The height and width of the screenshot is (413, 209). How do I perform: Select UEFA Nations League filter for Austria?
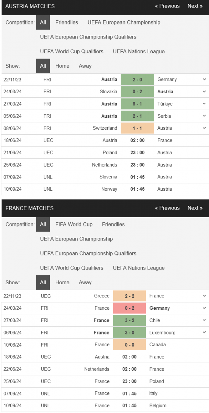pos(139,51)
